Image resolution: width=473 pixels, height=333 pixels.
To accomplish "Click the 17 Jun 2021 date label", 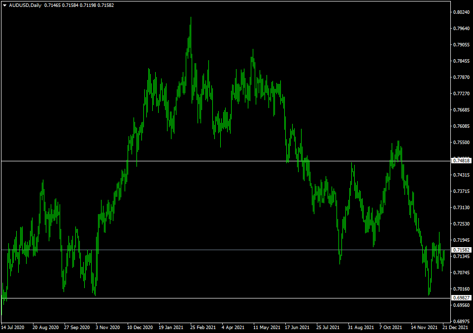I will pos(297,328).
